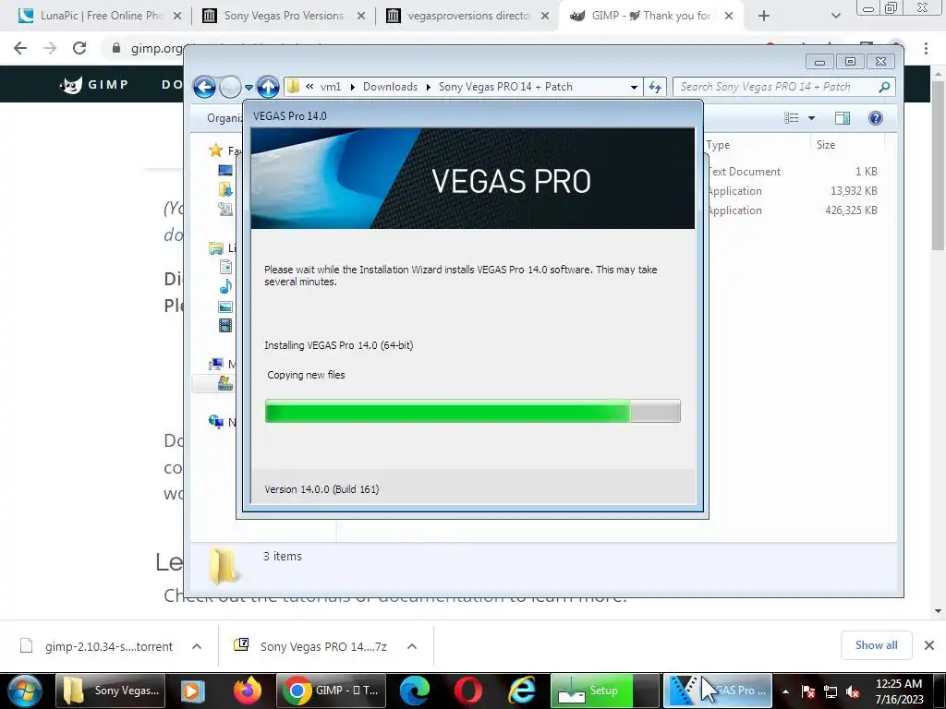Open a new Chrome tab
This screenshot has width=946, height=709.
coord(764,16)
